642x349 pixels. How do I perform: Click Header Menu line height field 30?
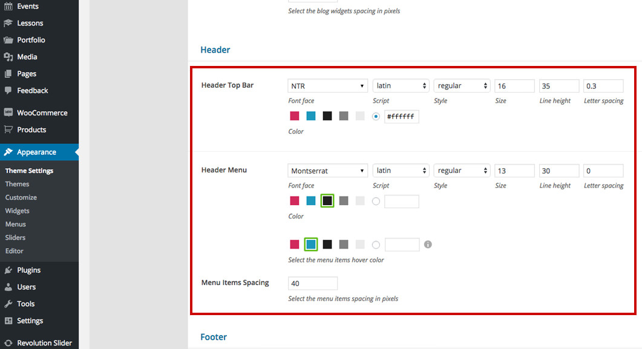[559, 171]
